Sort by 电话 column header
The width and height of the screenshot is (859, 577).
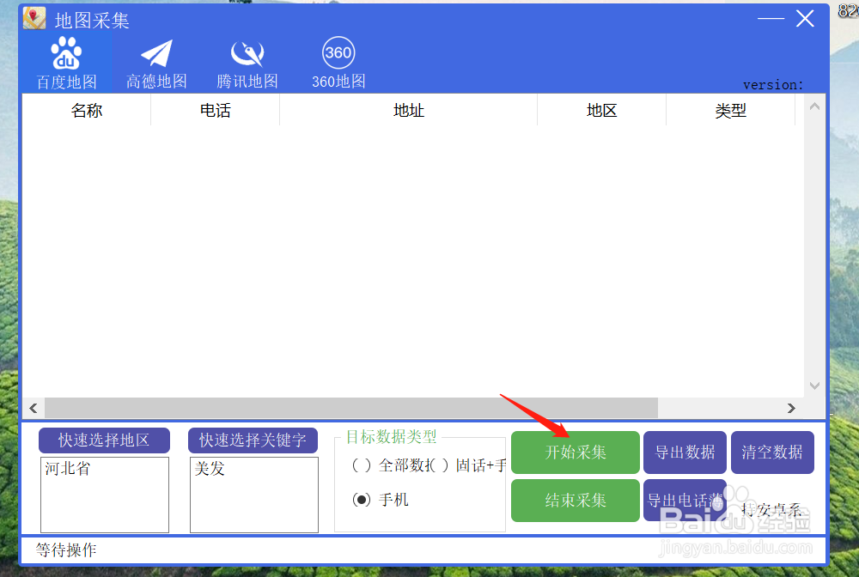pos(216,111)
